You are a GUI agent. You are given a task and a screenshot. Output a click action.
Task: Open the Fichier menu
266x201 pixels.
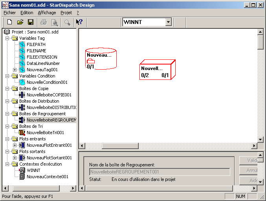click(9, 13)
